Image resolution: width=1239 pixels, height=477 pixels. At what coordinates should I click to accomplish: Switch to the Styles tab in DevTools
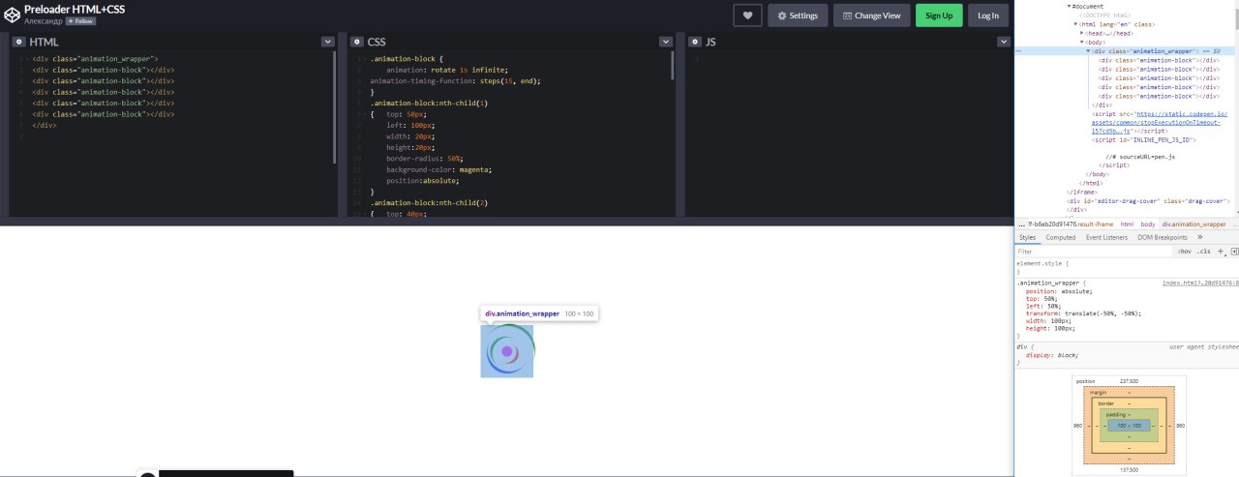click(x=1027, y=237)
